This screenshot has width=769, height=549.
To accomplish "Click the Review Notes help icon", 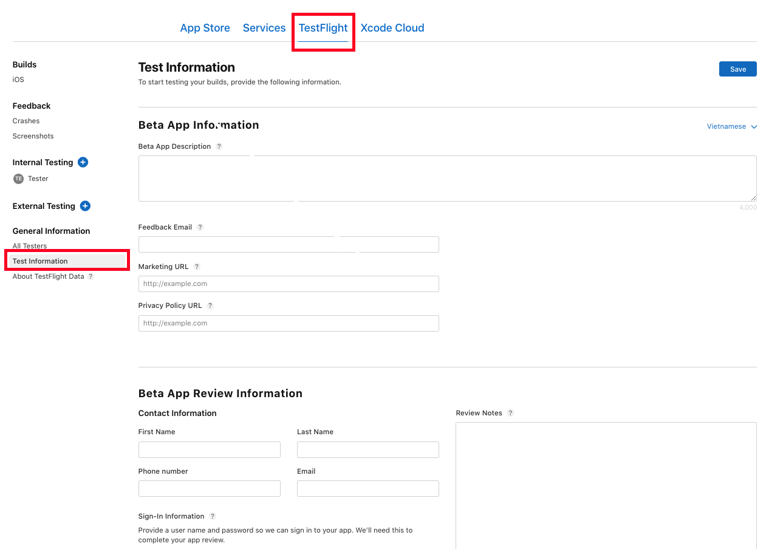I will 510,413.
